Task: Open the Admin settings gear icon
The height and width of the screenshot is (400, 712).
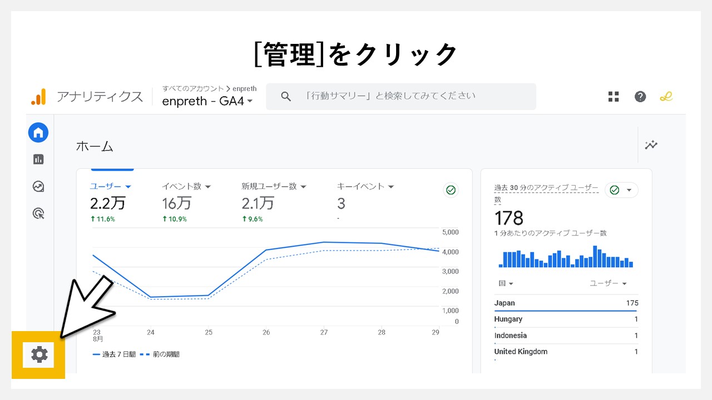Action: coord(38,354)
